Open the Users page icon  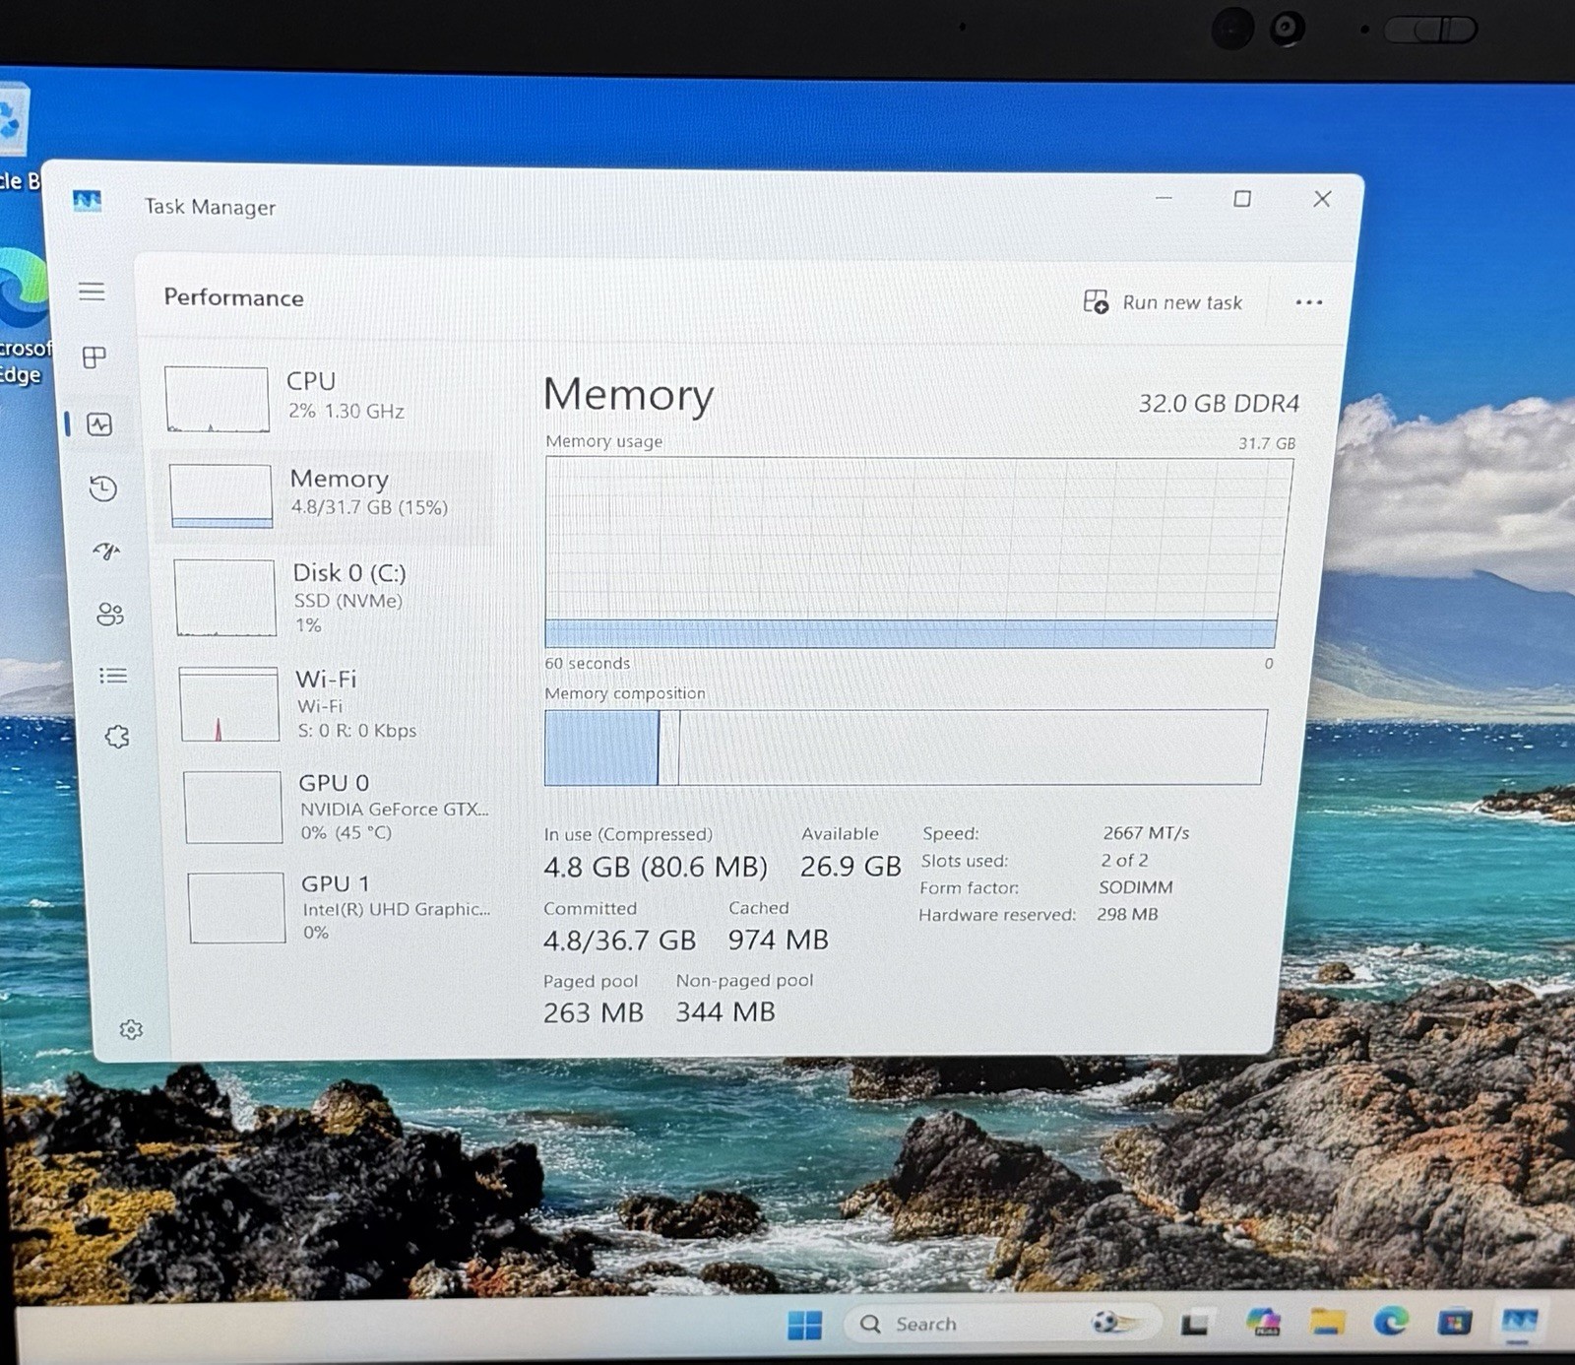tap(110, 615)
